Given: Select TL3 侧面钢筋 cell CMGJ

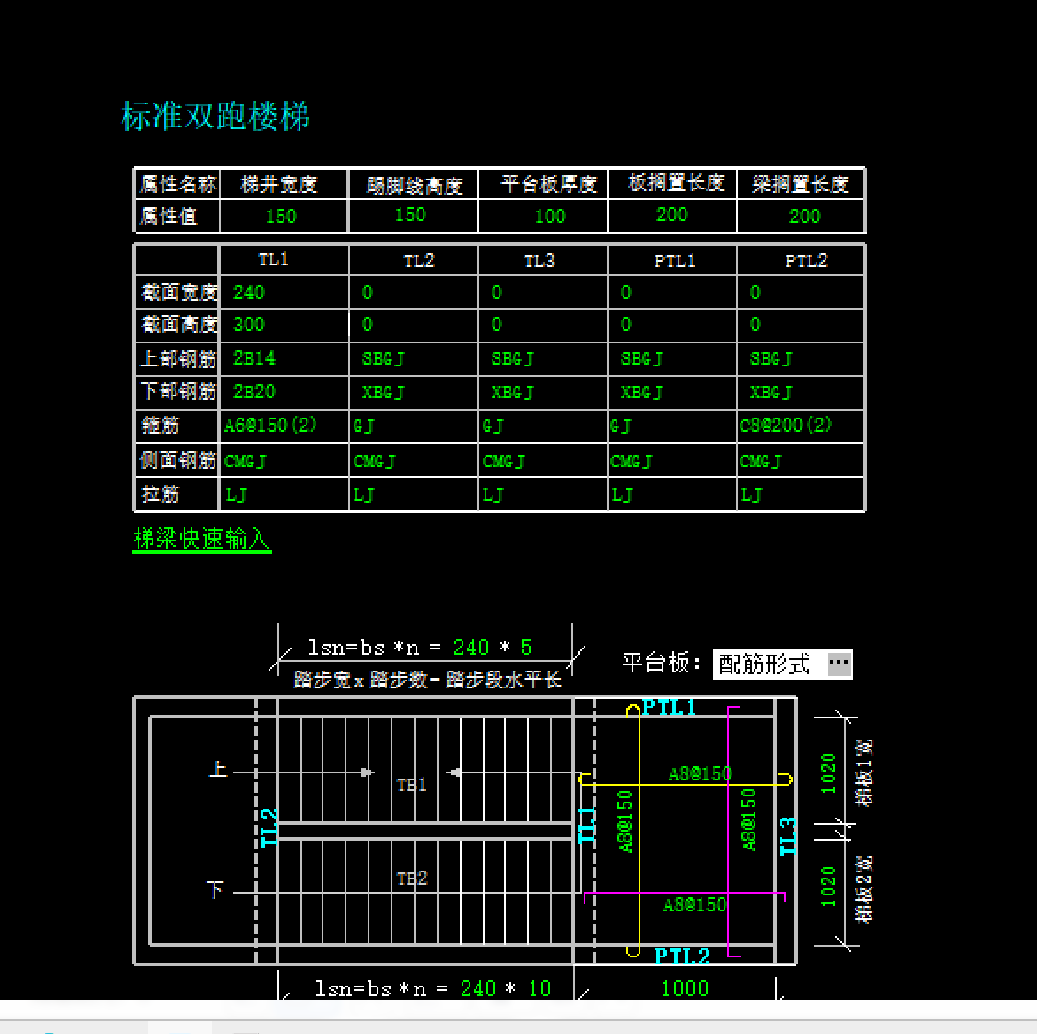Looking at the screenshot, I should click(x=503, y=461).
